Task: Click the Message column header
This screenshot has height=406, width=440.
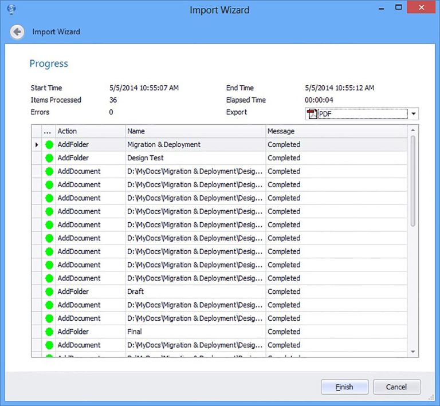Action: [x=337, y=131]
